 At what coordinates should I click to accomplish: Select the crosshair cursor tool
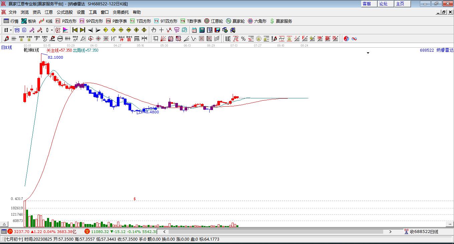162,30
